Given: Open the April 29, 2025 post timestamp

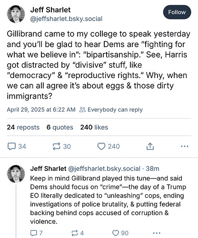Looking at the screenshot, I should [x=41, y=109].
